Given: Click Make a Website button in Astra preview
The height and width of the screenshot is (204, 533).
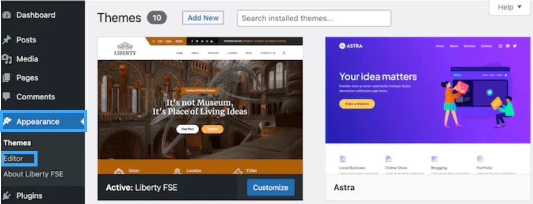Looking at the screenshot, I should coord(357,104).
